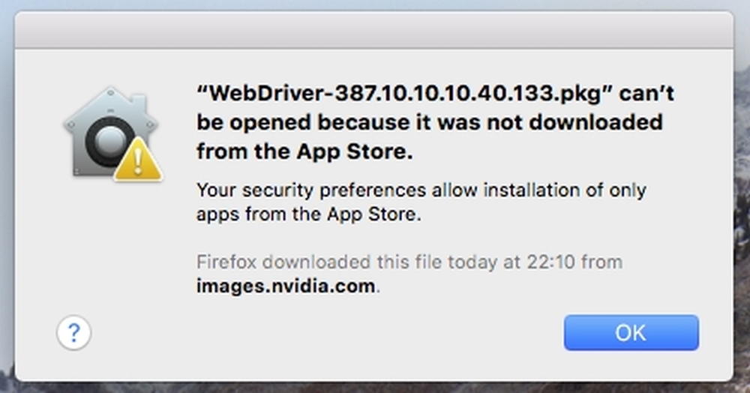Click the images.nvidia.com source domain
This screenshot has height=393, width=750.
pos(286,286)
